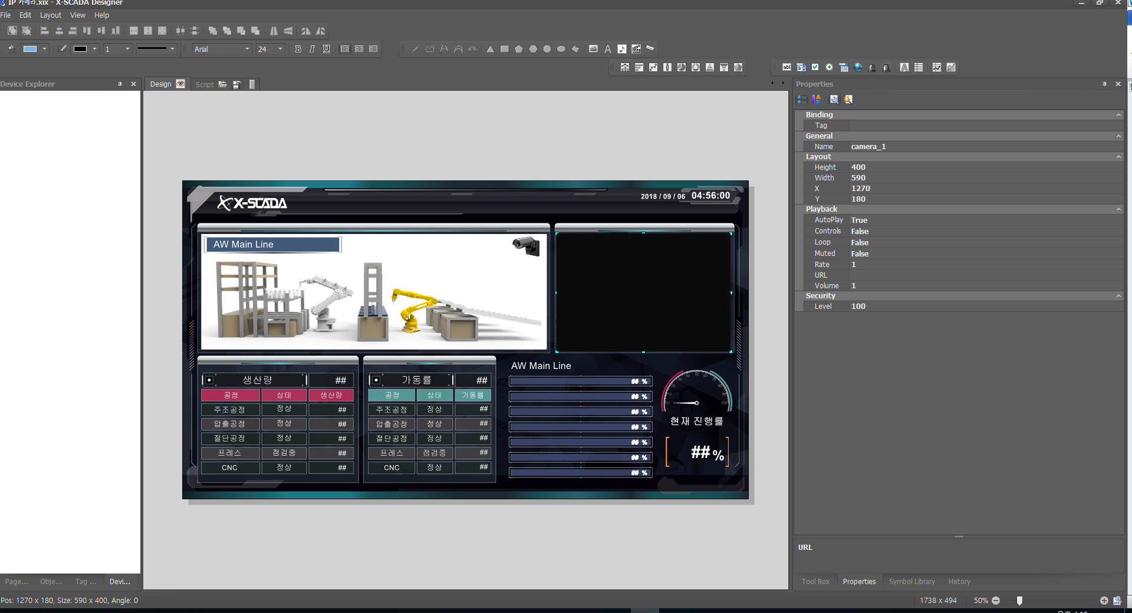Select the Pentagon shape tool
1132x613 pixels.
(519, 49)
